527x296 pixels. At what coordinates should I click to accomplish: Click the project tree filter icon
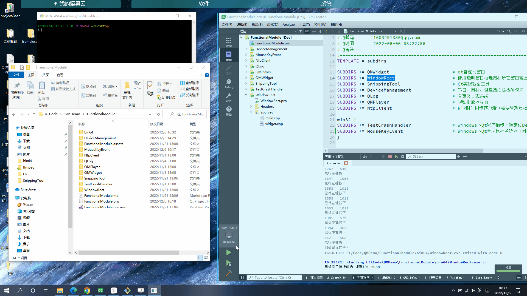(301, 31)
